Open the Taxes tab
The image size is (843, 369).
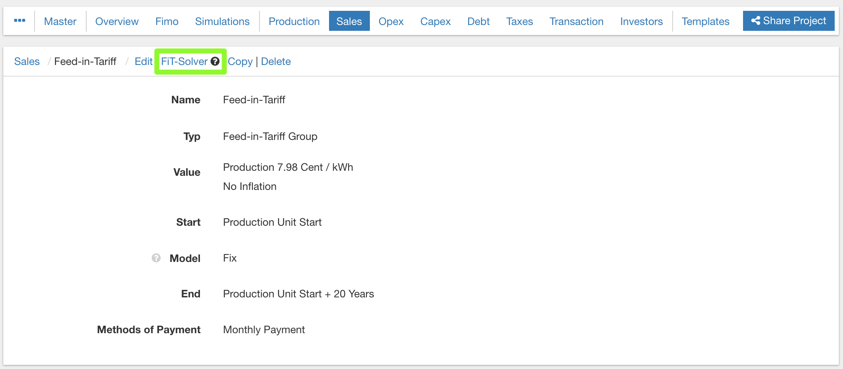519,21
